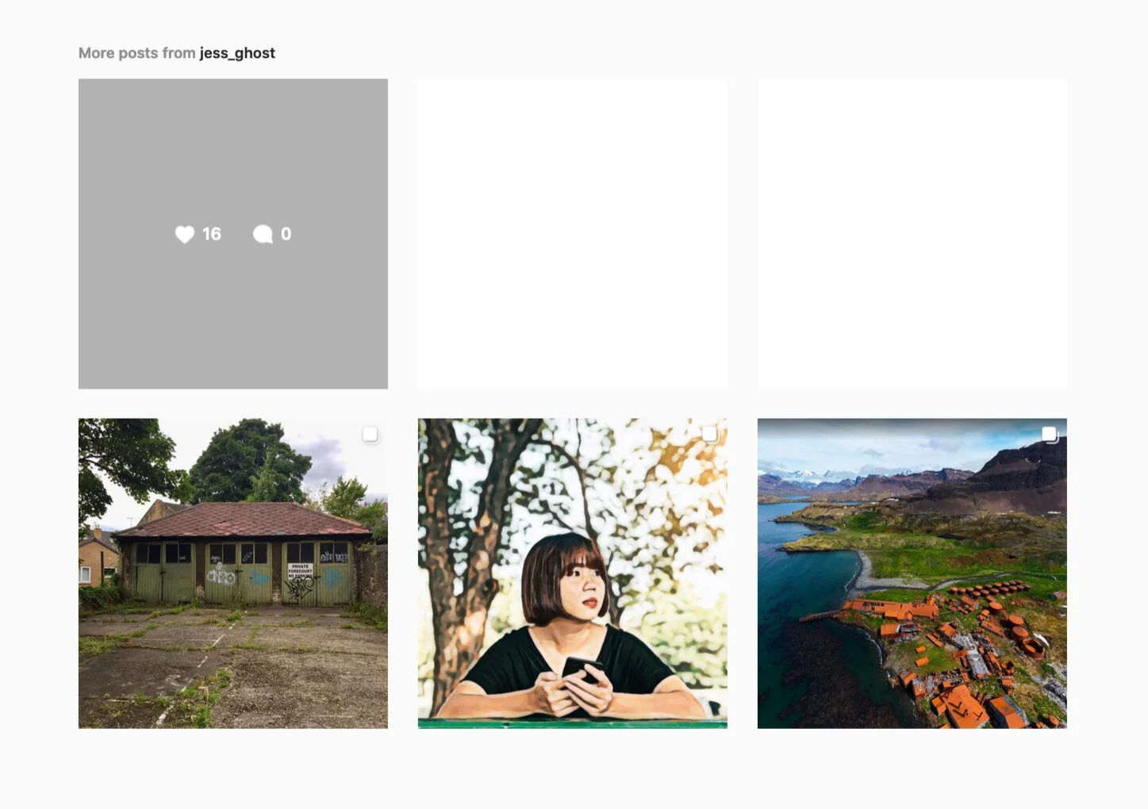The width and height of the screenshot is (1148, 809).
Task: Open the jess_ghost profile link
Action: coord(237,53)
